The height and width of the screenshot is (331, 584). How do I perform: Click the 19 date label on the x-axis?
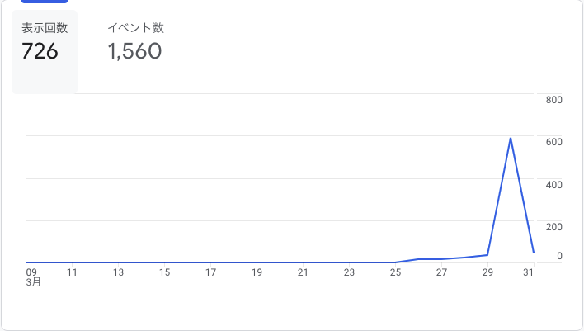tap(257, 272)
